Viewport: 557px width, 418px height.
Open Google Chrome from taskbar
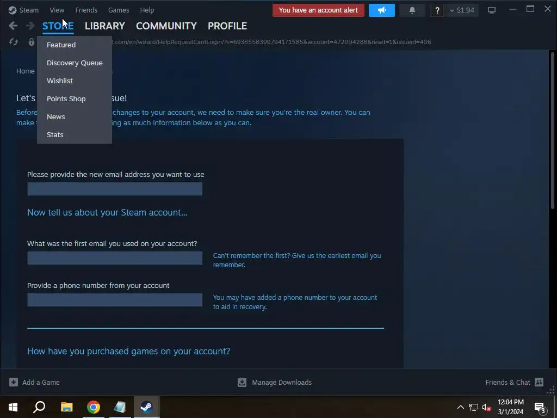[94, 407]
